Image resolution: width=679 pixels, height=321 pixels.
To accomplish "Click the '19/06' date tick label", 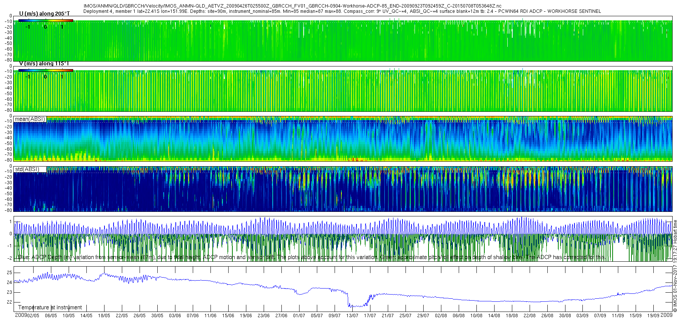I will 246,316.
